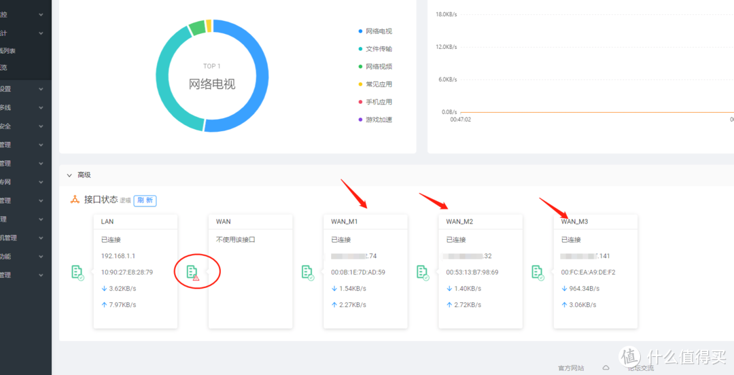This screenshot has height=375, width=734.
Task: Click the WAN interface warning icon
Action: click(x=193, y=272)
